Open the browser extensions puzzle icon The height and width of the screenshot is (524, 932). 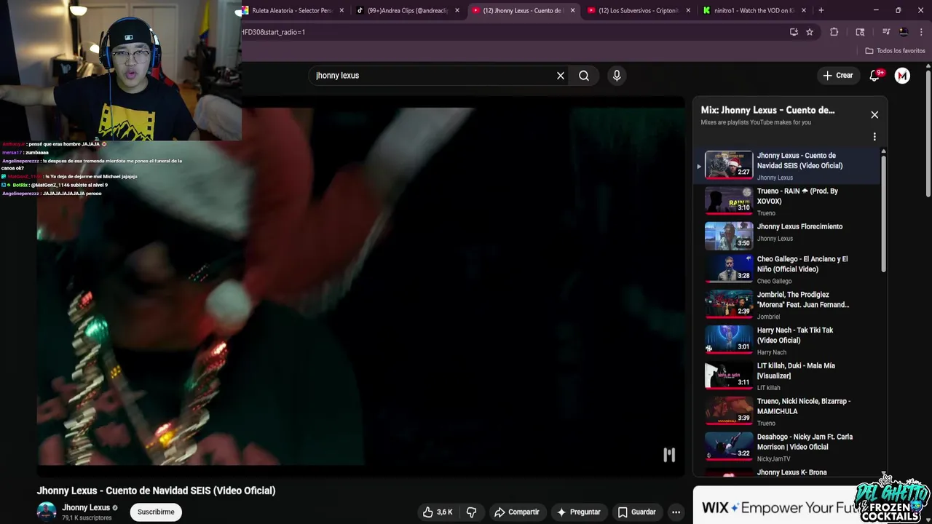pyautogui.click(x=834, y=32)
